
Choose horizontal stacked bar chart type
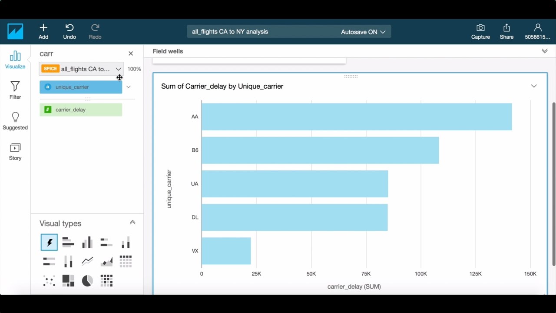(x=106, y=242)
